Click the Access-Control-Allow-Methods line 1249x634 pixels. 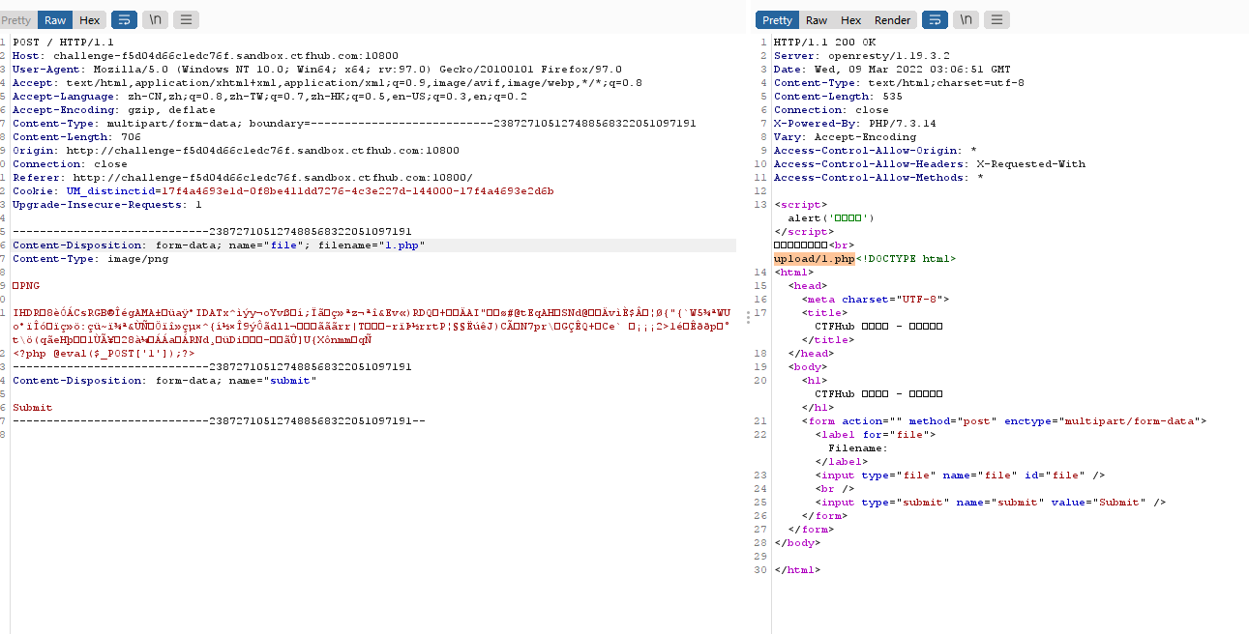click(878, 178)
